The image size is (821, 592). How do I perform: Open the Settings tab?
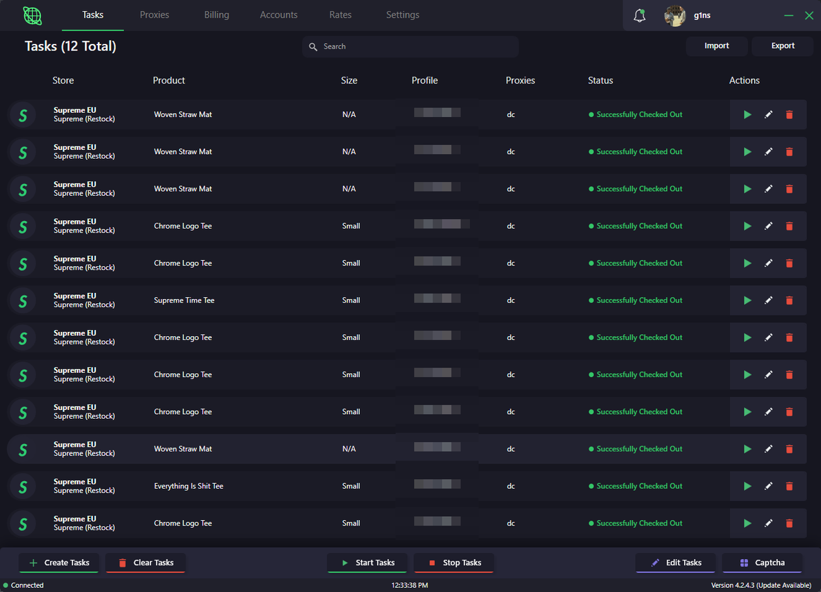point(402,15)
